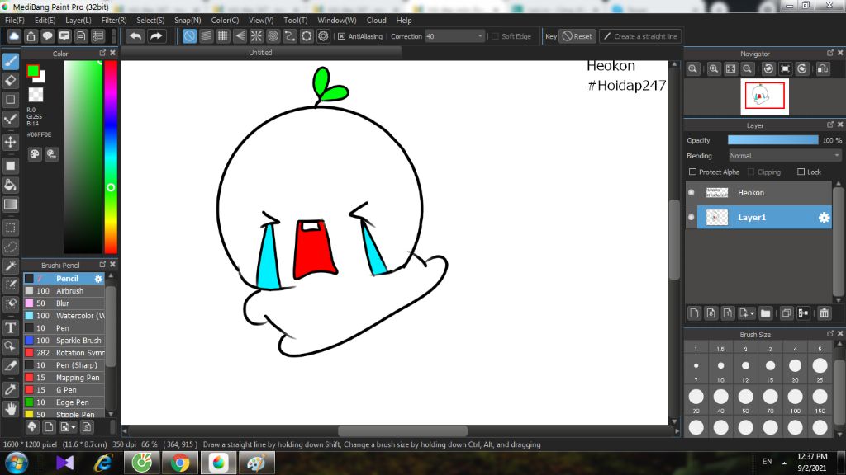The image size is (846, 475).
Task: Open the Snap menu
Action: point(188,20)
